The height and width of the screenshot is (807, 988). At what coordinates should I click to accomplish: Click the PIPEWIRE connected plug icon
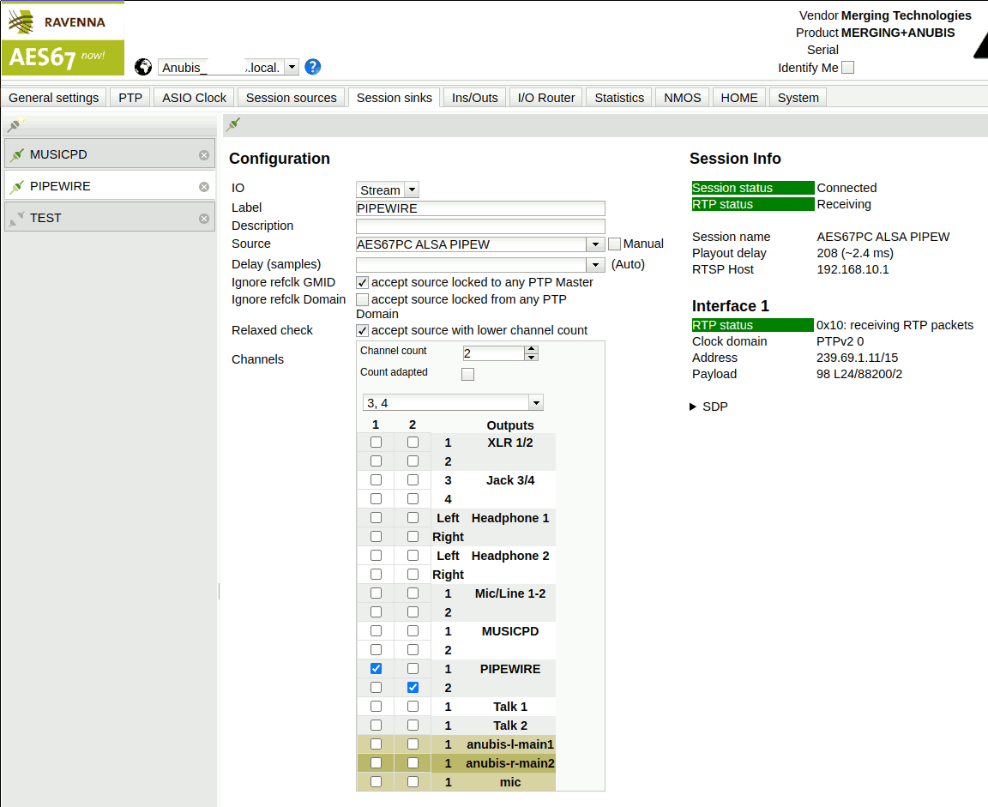[17, 186]
